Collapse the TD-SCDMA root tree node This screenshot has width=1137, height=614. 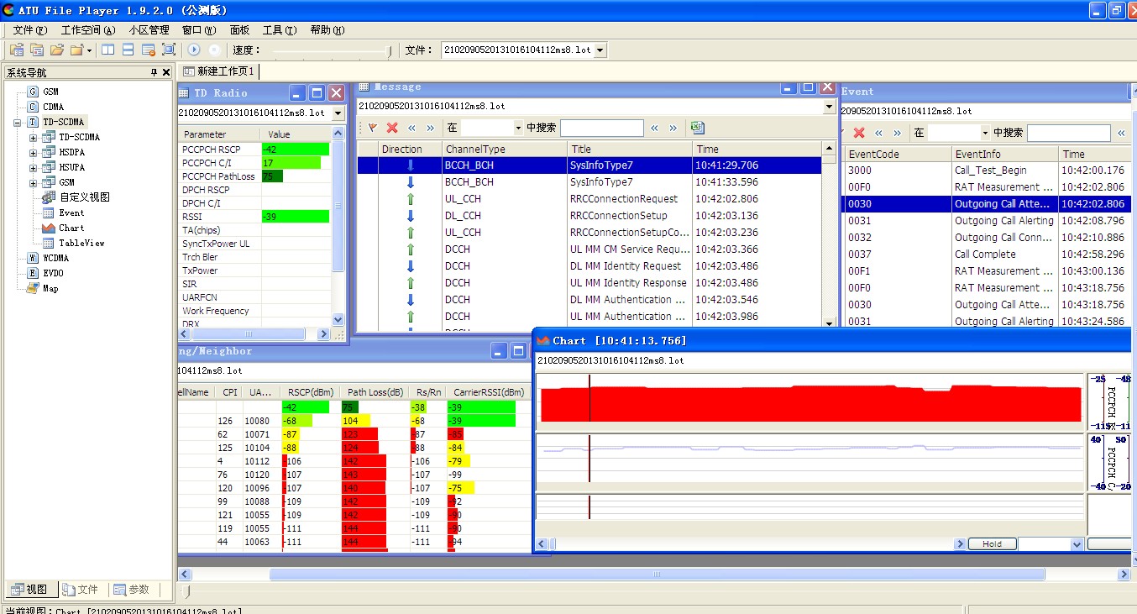18,123
